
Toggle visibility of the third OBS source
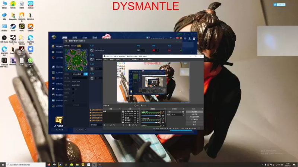(135, 116)
